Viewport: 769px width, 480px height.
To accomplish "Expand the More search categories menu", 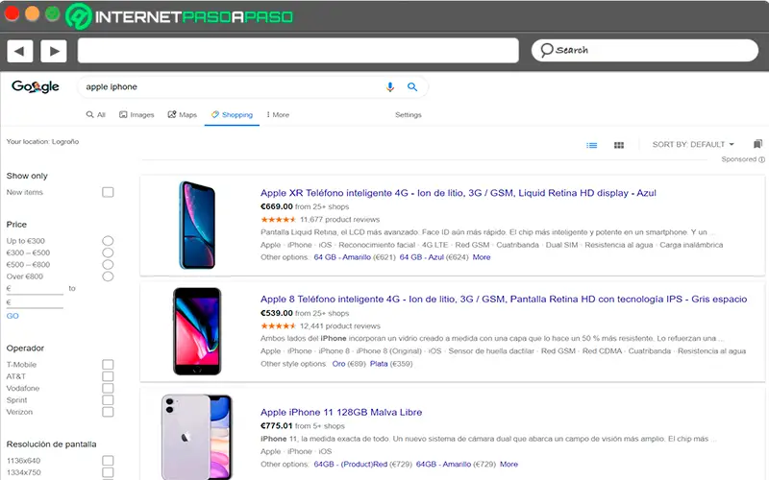I will 277,115.
